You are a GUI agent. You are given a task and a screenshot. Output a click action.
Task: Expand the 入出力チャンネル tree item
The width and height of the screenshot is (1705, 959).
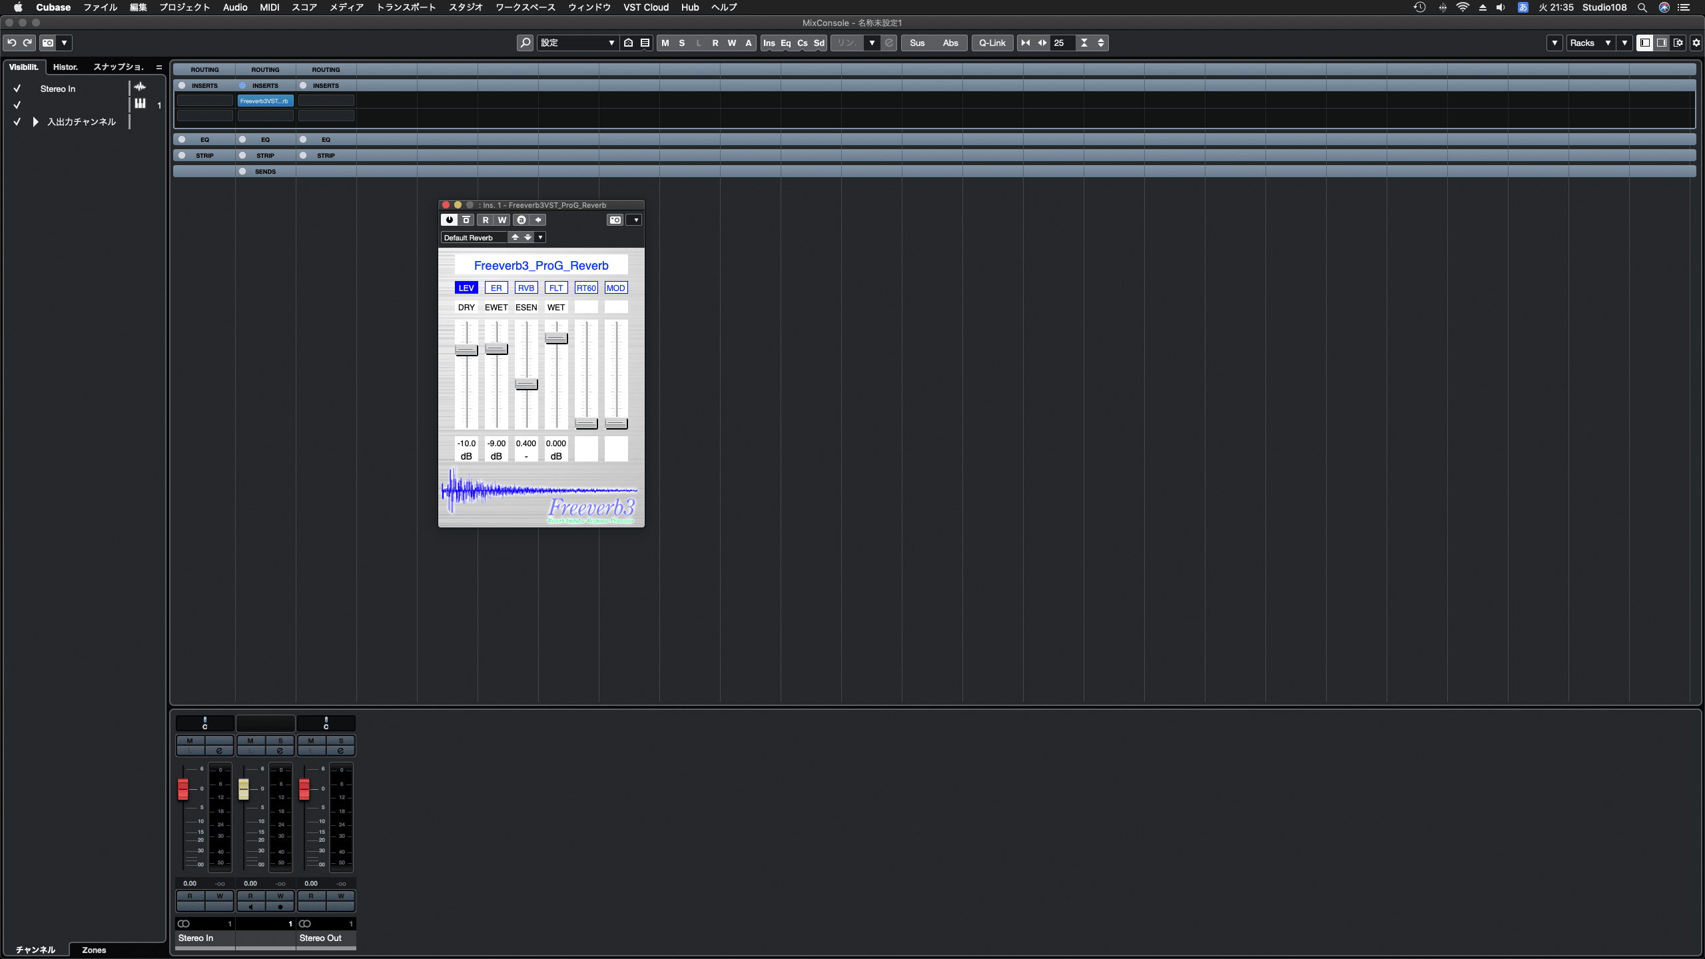pyautogui.click(x=35, y=122)
